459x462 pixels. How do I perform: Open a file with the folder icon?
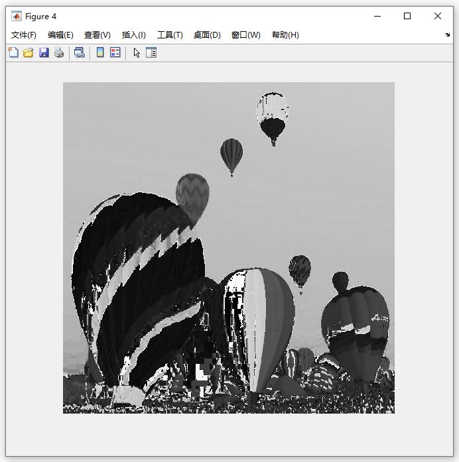point(29,52)
